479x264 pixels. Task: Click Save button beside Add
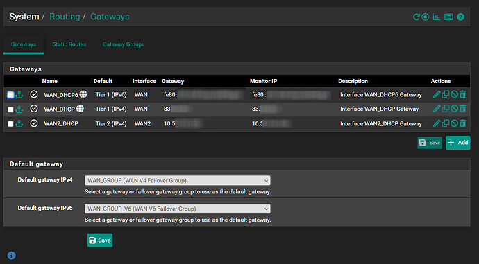click(430, 143)
